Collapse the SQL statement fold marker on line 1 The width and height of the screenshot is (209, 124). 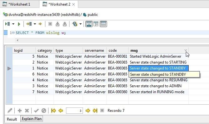(x=13, y=33)
